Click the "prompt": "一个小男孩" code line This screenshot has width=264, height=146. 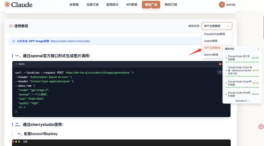pyautogui.click(x=33, y=95)
